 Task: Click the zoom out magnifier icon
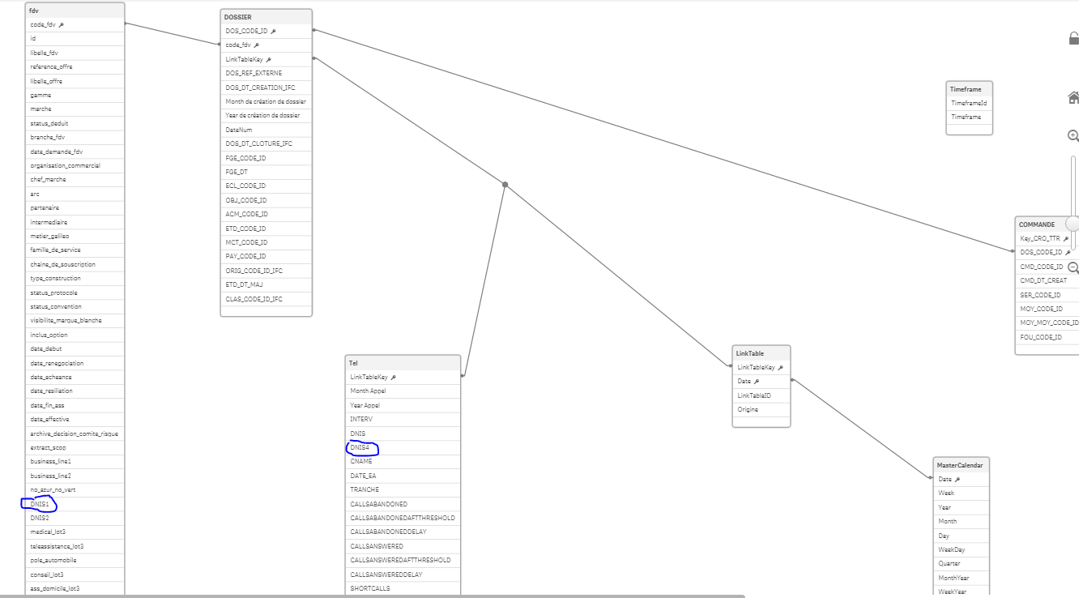point(1074,267)
